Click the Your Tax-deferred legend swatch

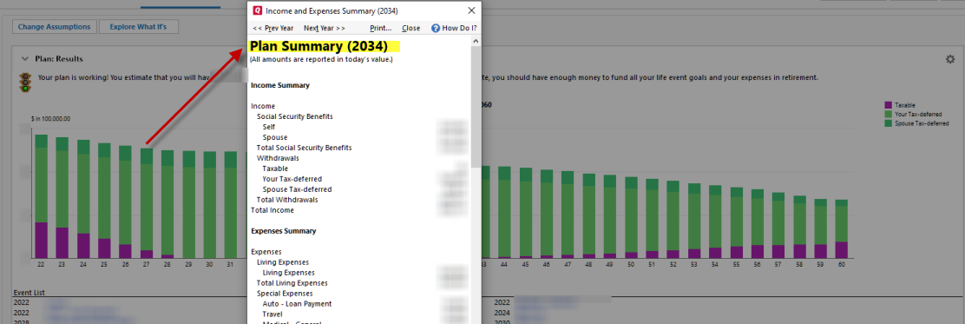888,114
